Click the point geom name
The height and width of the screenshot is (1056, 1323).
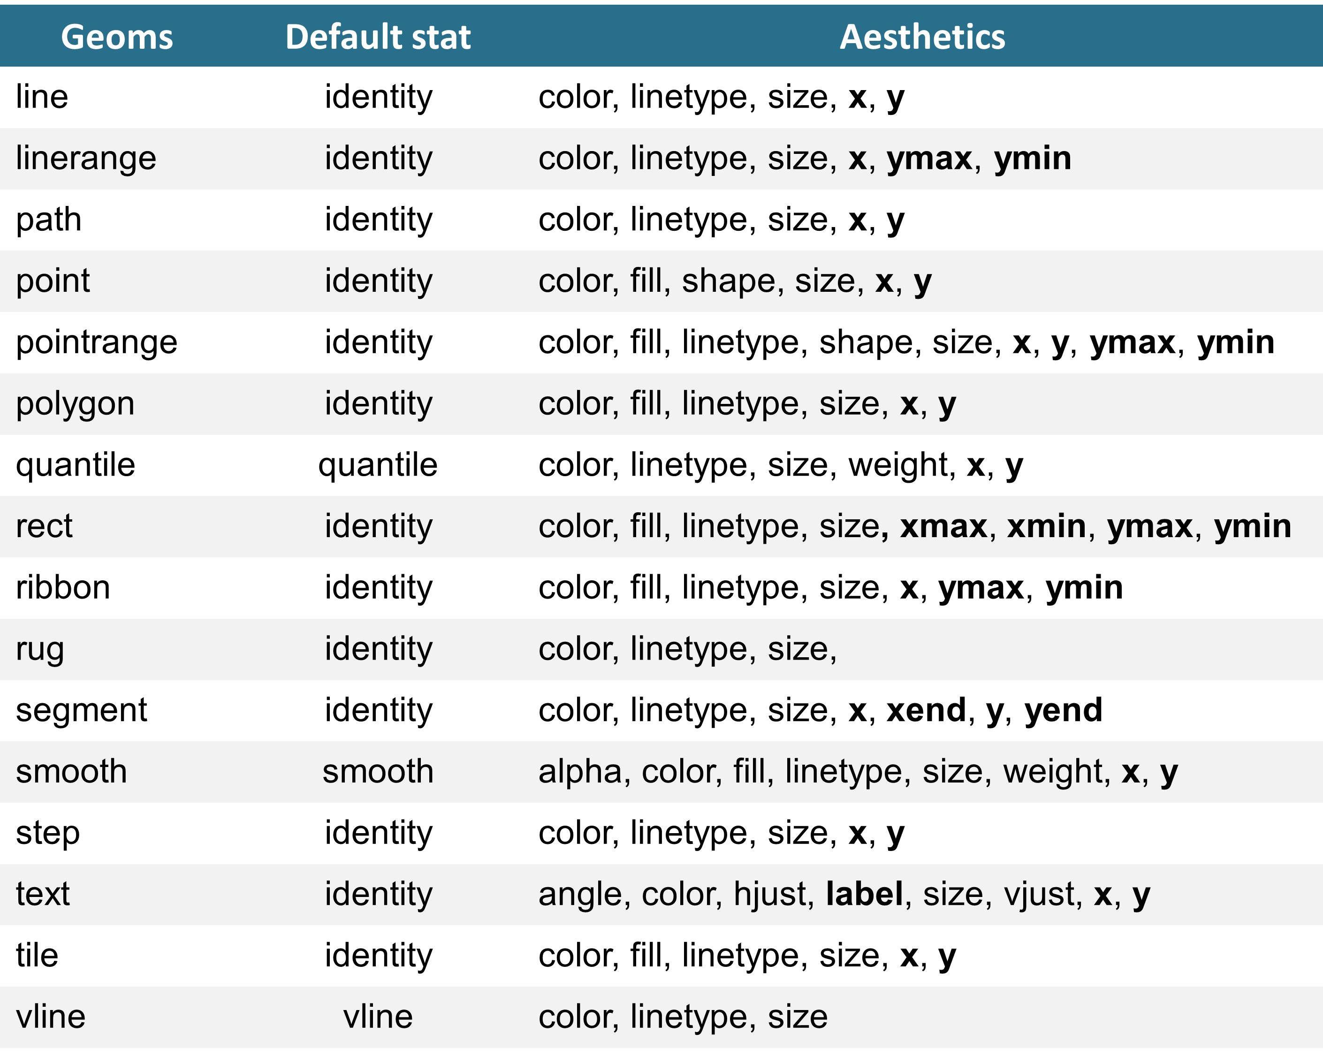click(53, 281)
